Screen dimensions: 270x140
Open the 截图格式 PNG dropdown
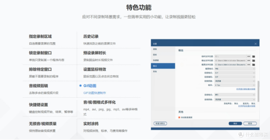(x=235, y=69)
